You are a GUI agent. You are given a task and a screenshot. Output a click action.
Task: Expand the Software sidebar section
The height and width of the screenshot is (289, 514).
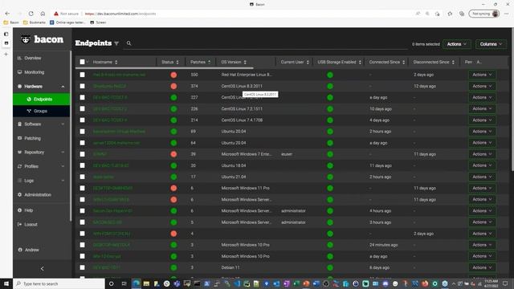(63, 124)
